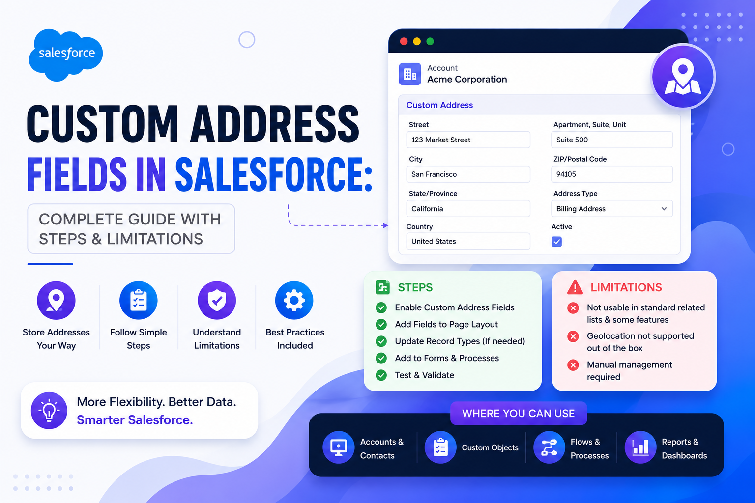The image size is (755, 503).
Task: Click the Salesforce cloud logo
Action: pyautogui.click(x=66, y=55)
